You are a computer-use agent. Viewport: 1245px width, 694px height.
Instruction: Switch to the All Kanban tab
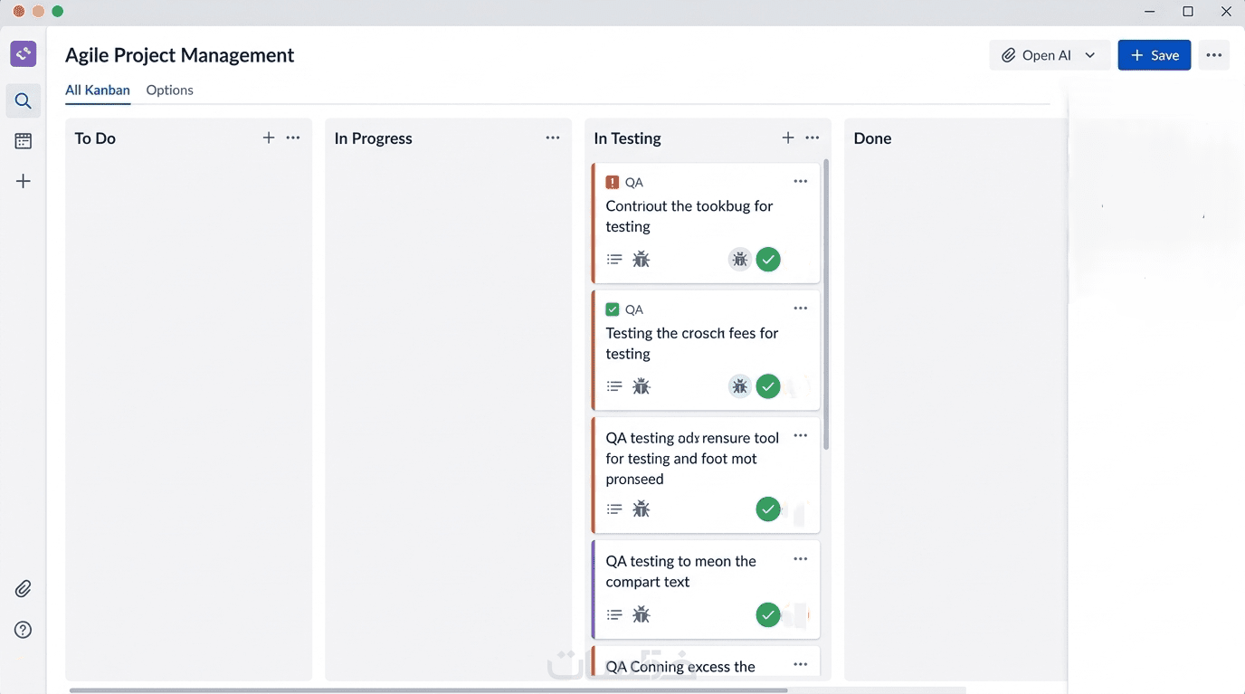98,90
